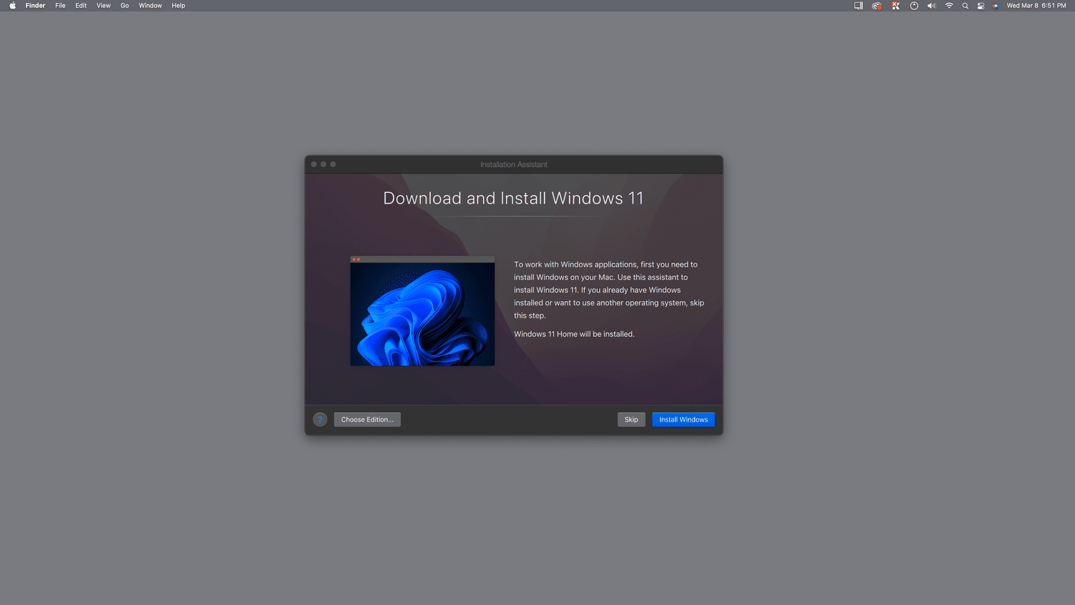Image resolution: width=1075 pixels, height=605 pixels.
Task: Open the Window menu
Action: (x=150, y=6)
